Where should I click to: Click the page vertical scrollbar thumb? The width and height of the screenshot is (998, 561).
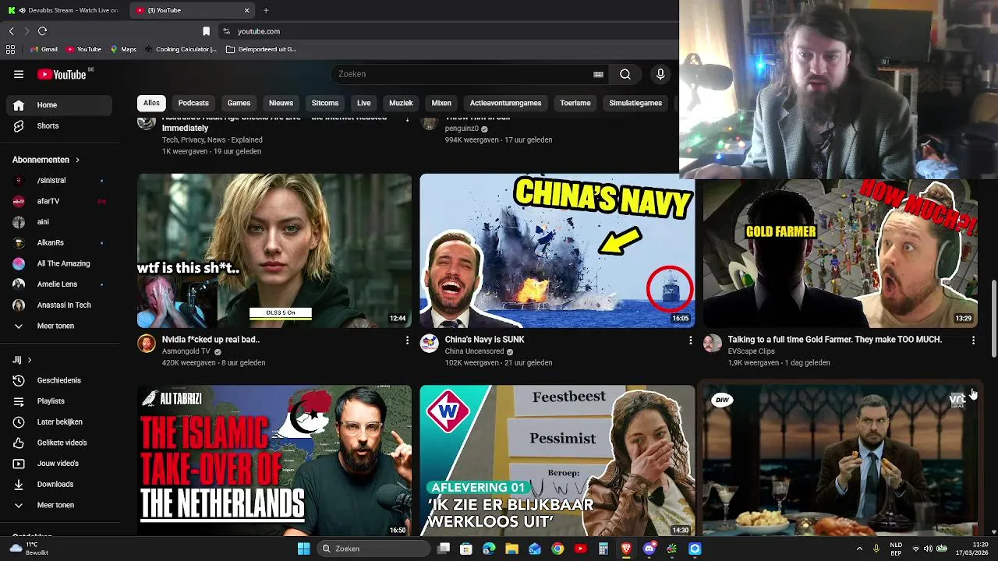[x=993, y=319]
